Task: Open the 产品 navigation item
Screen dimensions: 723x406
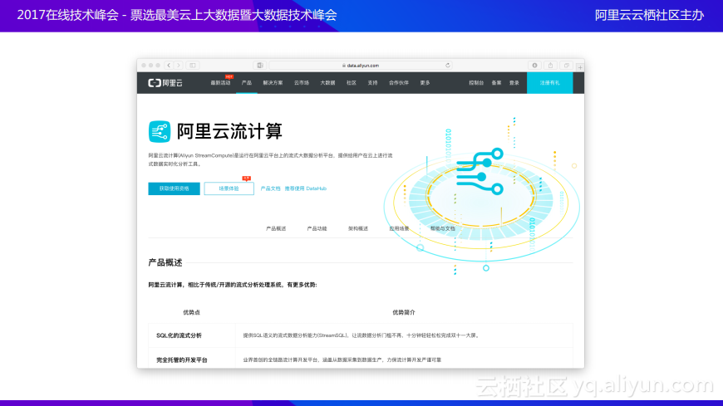Action: pos(247,83)
